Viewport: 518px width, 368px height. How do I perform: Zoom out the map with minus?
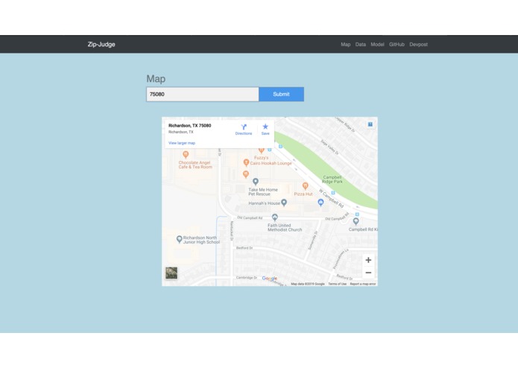click(x=368, y=273)
